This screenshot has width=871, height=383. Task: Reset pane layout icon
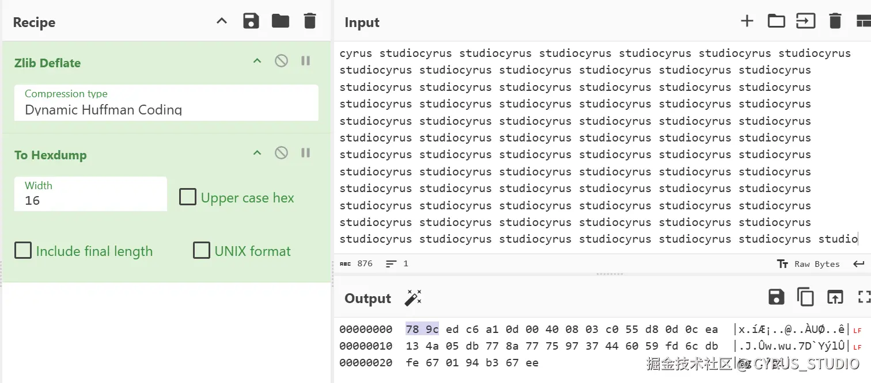pos(864,21)
